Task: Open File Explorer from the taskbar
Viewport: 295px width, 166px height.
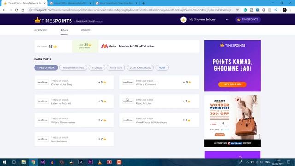Action: (24, 162)
